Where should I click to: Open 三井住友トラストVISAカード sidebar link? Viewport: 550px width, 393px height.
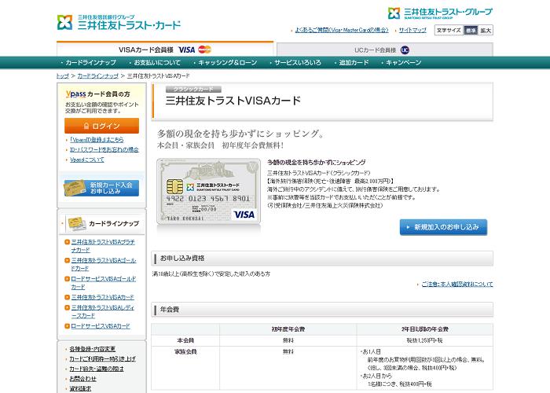[102, 297]
